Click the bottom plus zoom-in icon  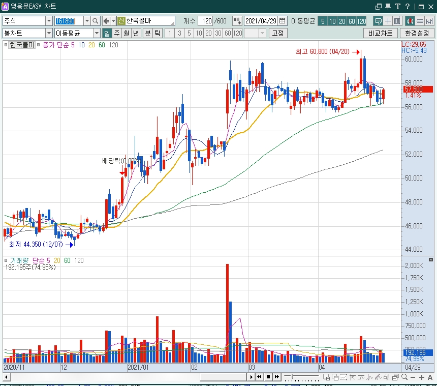click(421, 377)
